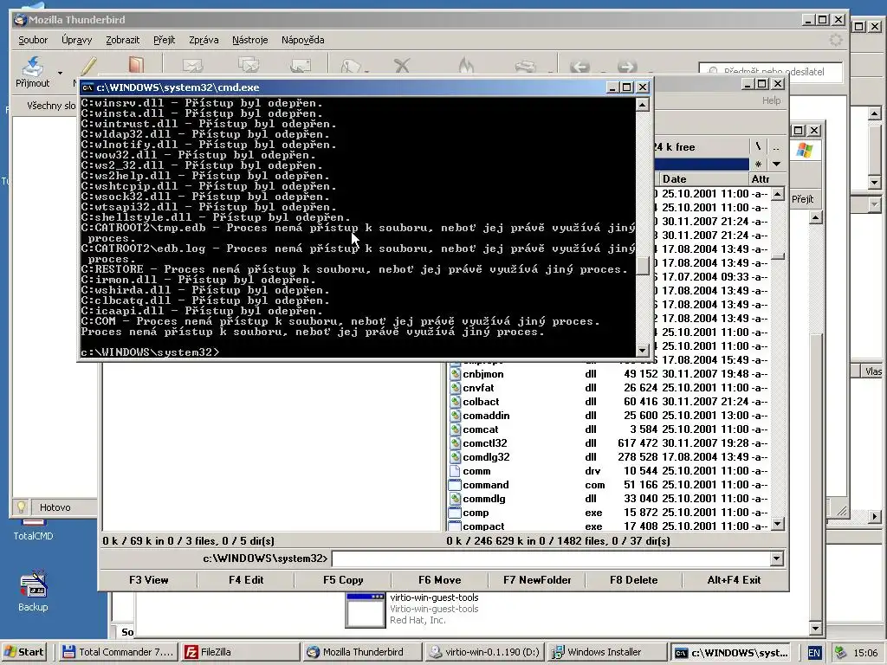
Task: Click cmd.exe title bar system icon
Action: coord(87,87)
